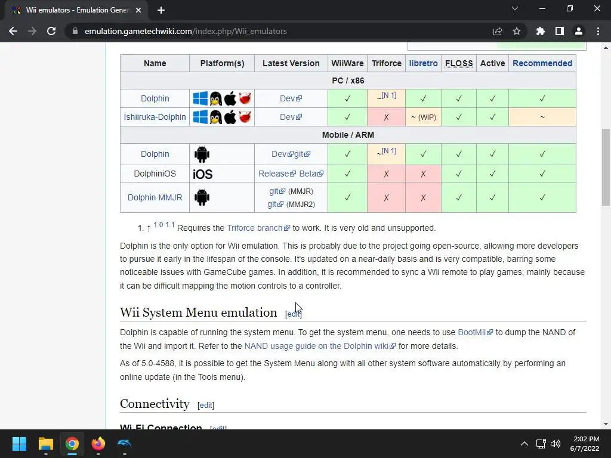Click the iOS platform logo
Screen dimensions: 611x458
click(203, 174)
